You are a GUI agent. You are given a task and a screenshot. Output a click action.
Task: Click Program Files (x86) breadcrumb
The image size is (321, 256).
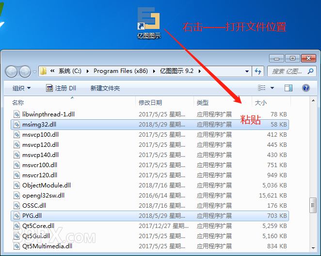coord(121,71)
